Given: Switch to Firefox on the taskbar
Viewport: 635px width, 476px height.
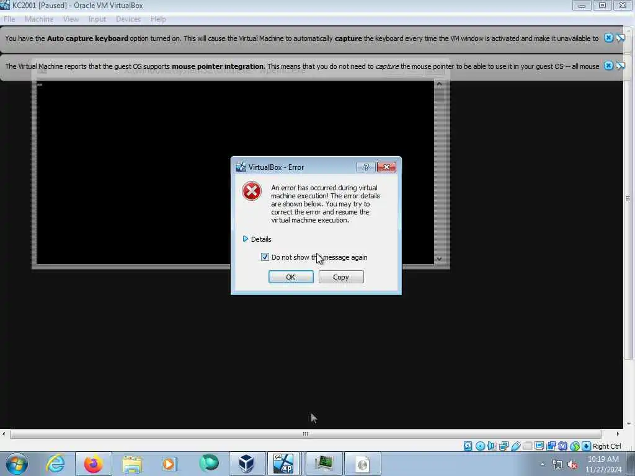Looking at the screenshot, I should [x=93, y=464].
